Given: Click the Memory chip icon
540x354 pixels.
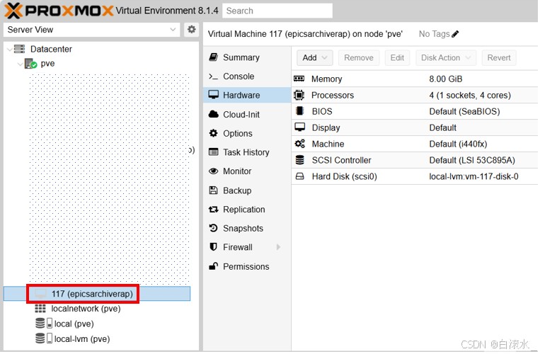Looking at the screenshot, I should 299,79.
